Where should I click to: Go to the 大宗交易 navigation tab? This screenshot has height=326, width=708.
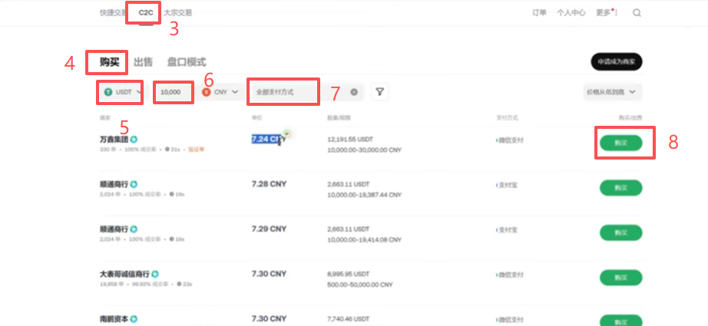point(178,12)
